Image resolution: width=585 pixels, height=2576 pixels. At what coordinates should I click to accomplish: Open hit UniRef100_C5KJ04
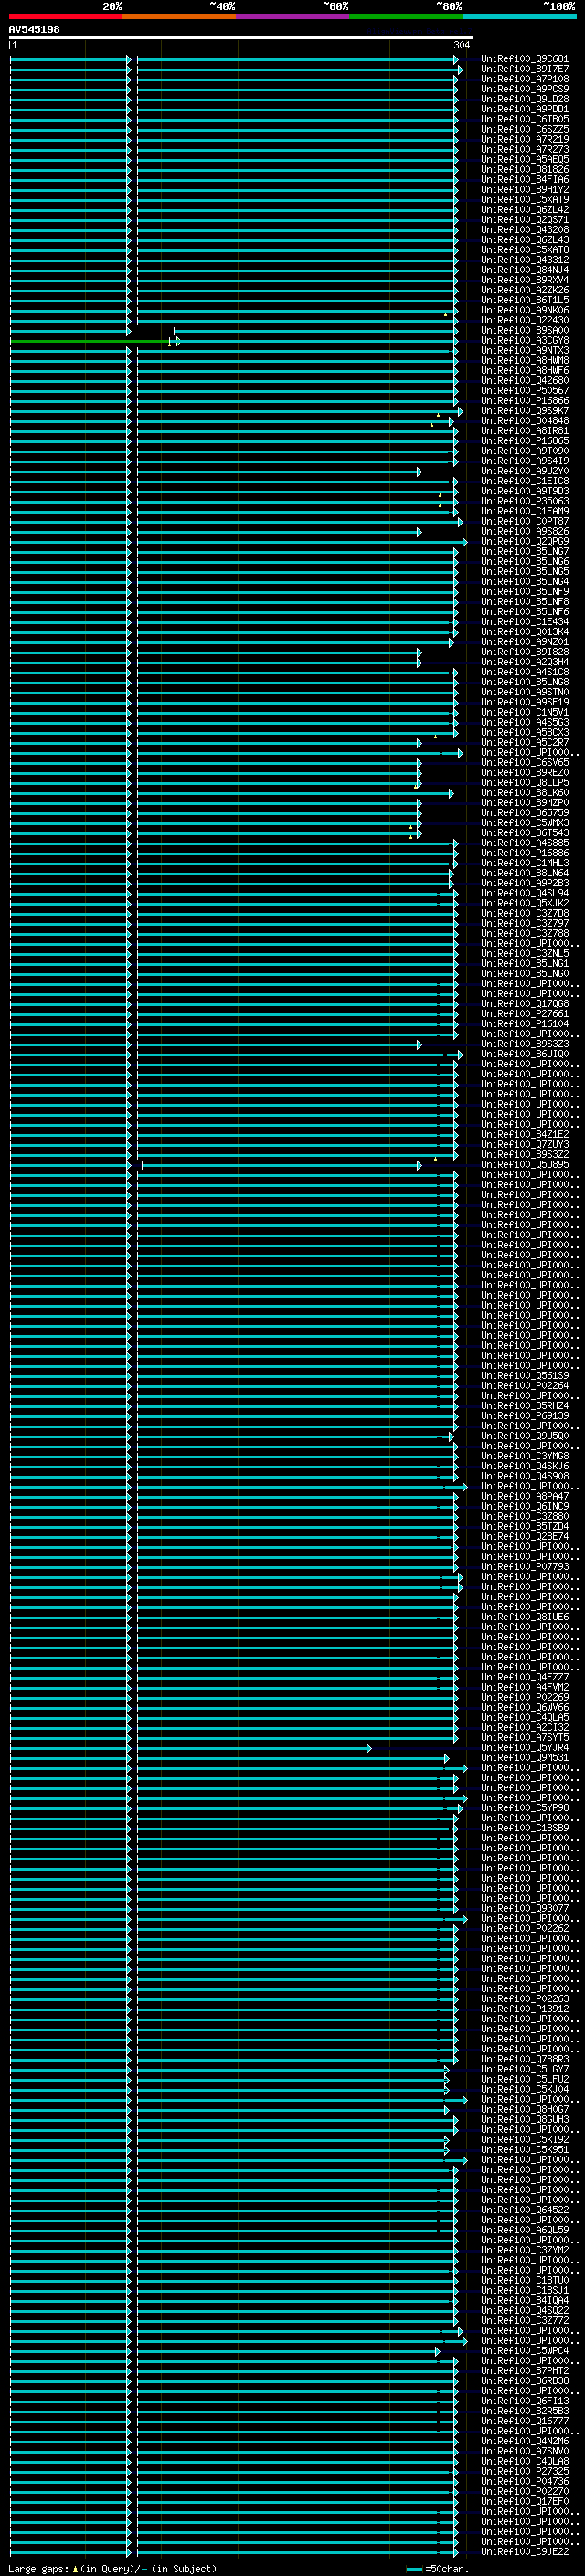(x=525, y=2088)
